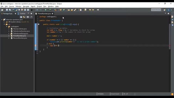Collapse the codingques package node
The height and width of the screenshot is (98, 174).
(x=7, y=27)
